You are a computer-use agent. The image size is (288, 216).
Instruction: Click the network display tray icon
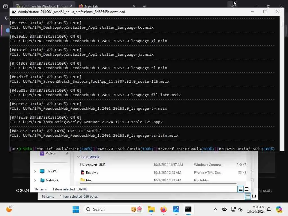233,209
